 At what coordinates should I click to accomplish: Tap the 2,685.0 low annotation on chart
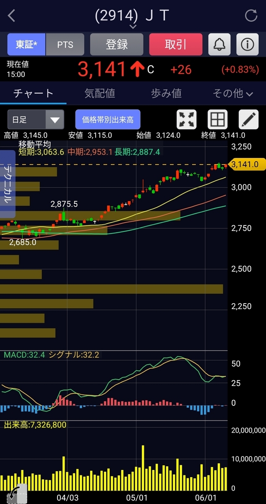[23, 242]
